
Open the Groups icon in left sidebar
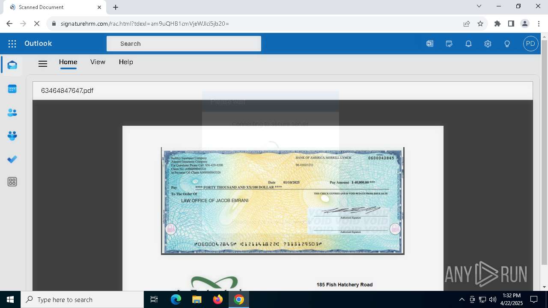pyautogui.click(x=12, y=136)
